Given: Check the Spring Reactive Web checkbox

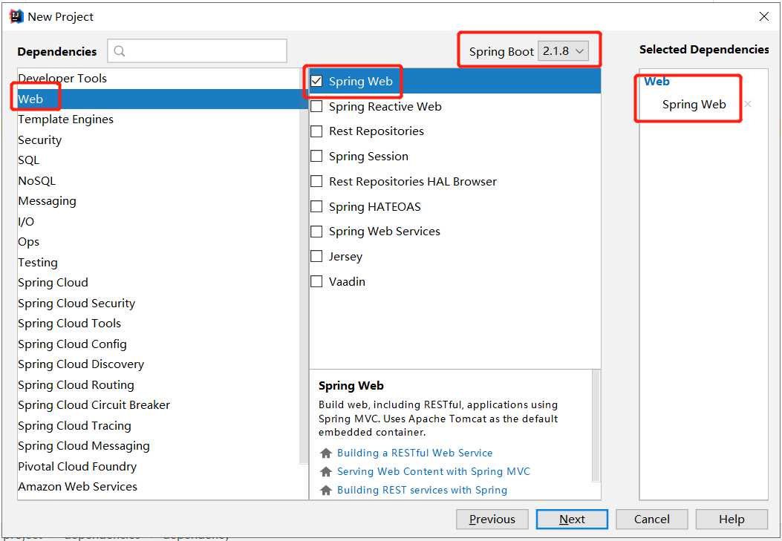Looking at the screenshot, I should [316, 106].
